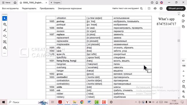Click ENG language indicator
The height and width of the screenshot is (105, 187).
[166, 102]
